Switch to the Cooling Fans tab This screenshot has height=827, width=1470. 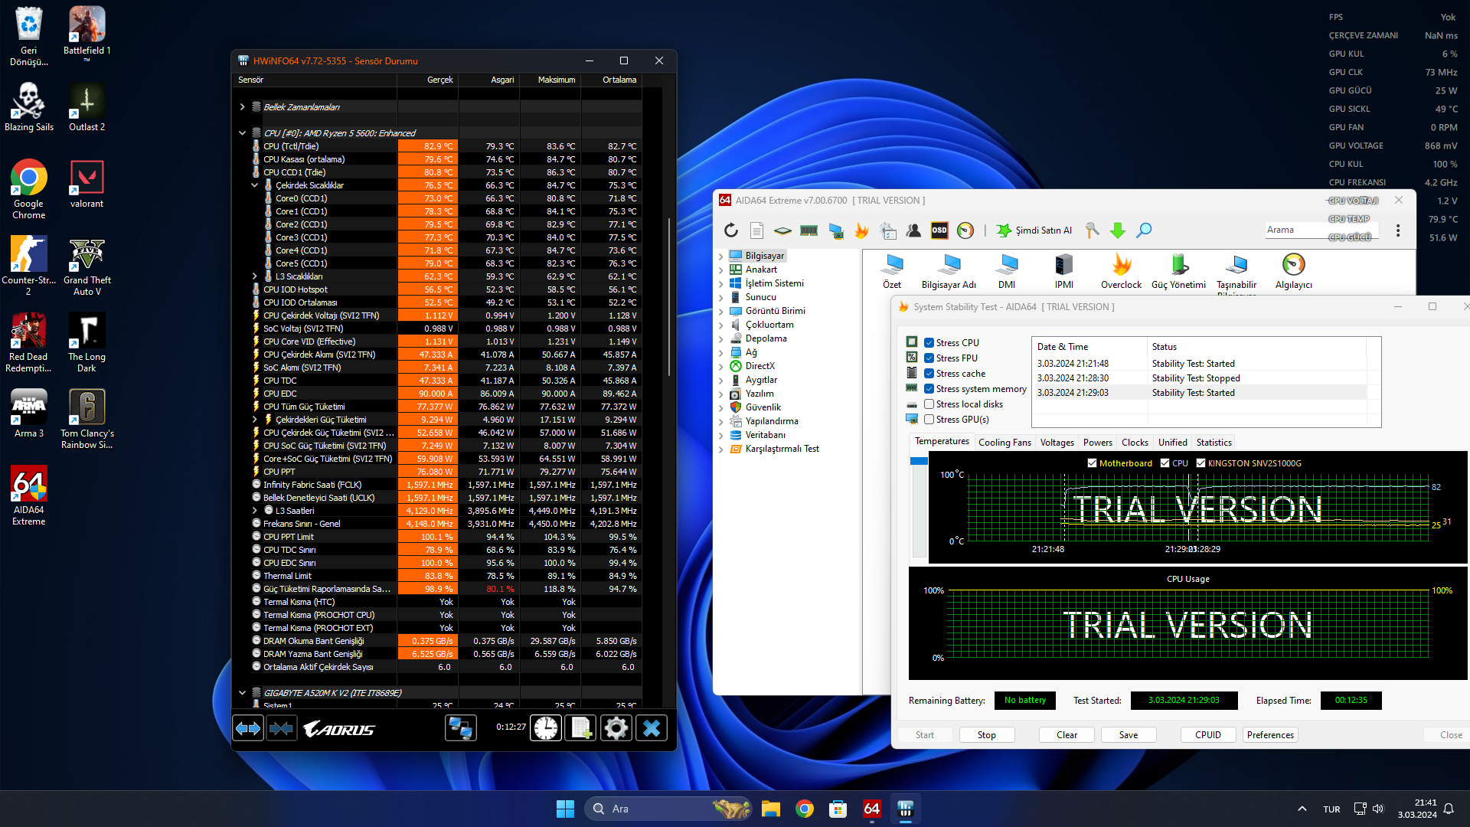pos(1004,443)
